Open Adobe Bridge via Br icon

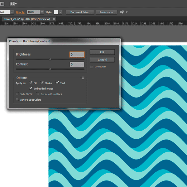pos(2,4)
